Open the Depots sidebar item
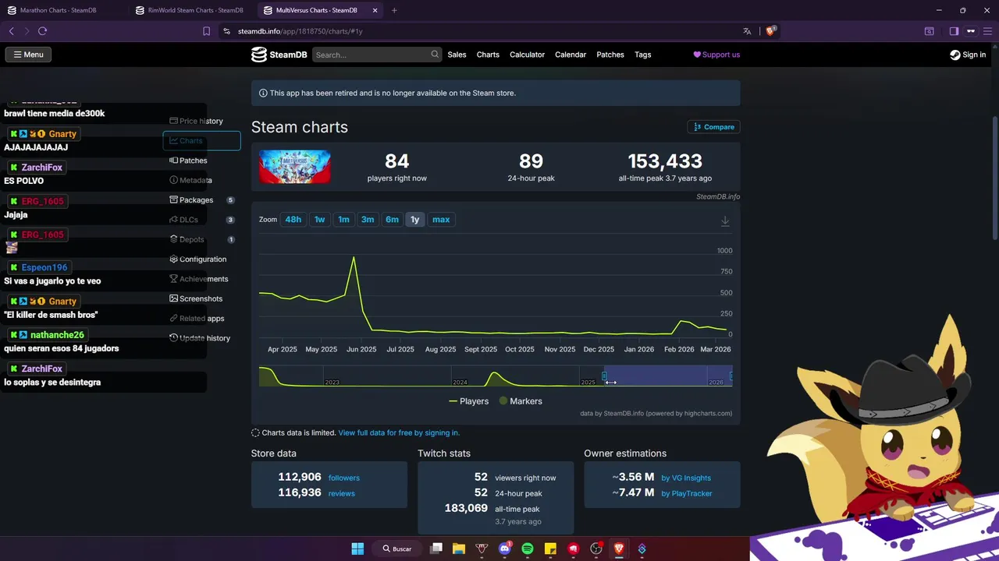 (201, 239)
